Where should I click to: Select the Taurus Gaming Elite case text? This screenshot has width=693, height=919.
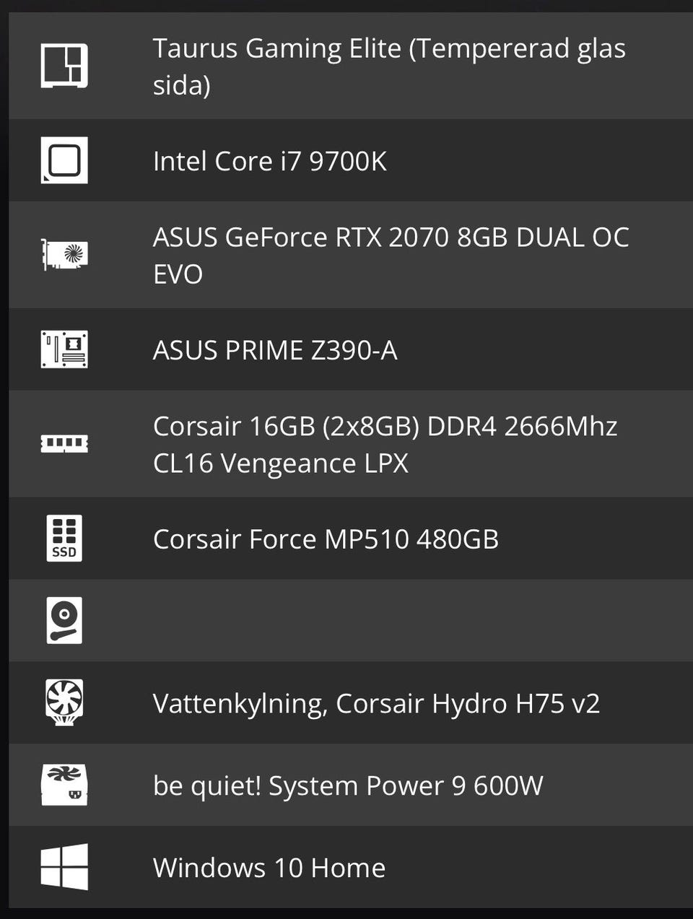(x=389, y=66)
